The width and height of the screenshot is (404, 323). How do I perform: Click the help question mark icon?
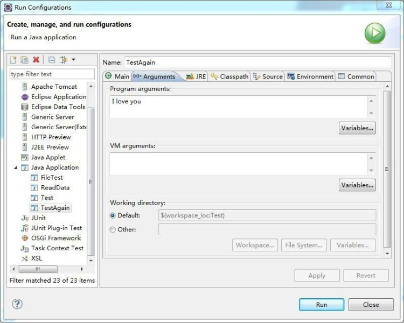pyautogui.click(x=17, y=304)
